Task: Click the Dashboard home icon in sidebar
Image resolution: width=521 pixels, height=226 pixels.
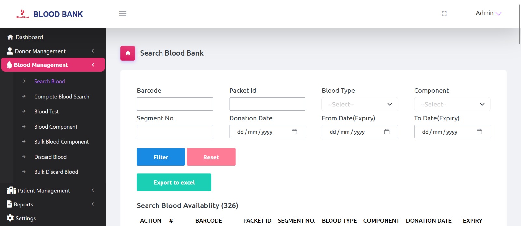Action: pyautogui.click(x=10, y=37)
